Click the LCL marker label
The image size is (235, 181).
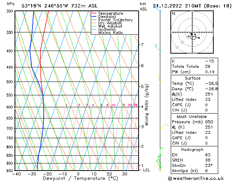146,170
